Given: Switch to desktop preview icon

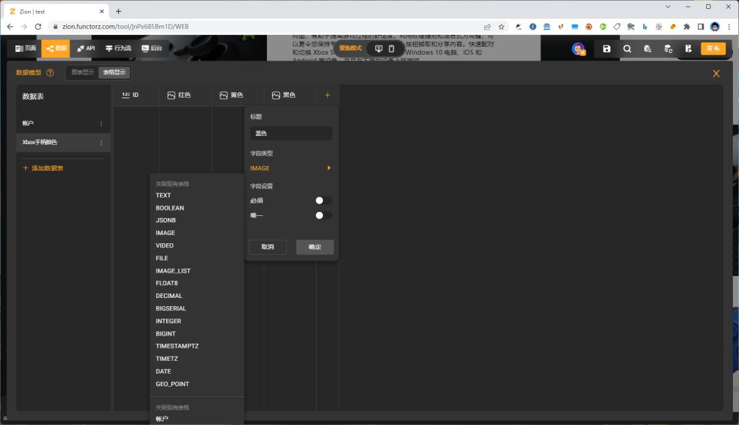Looking at the screenshot, I should [x=378, y=49].
